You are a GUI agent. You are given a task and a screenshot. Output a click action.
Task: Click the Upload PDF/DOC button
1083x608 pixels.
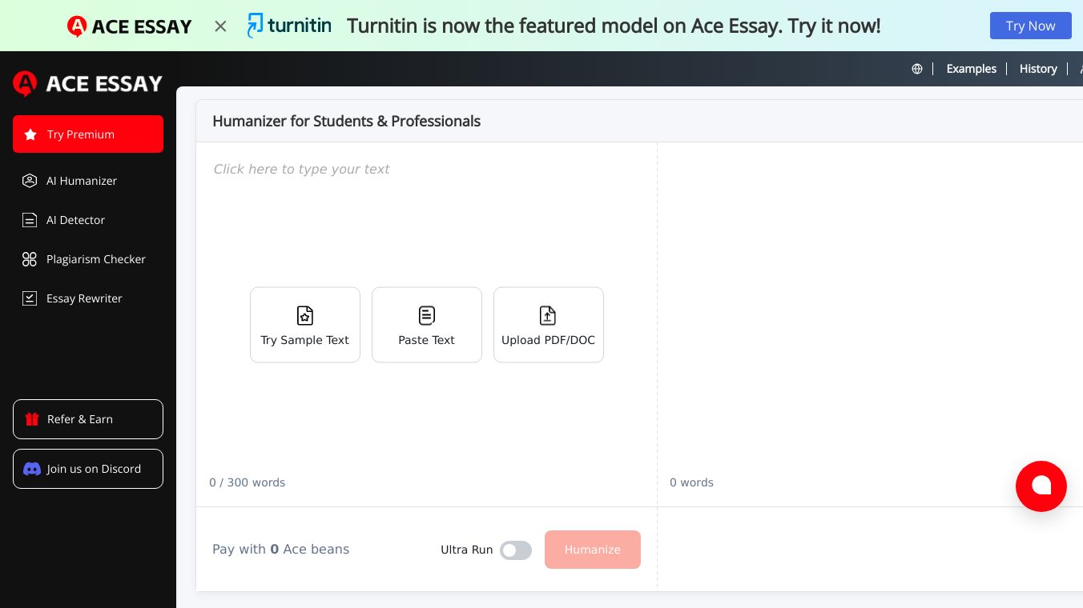[549, 325]
